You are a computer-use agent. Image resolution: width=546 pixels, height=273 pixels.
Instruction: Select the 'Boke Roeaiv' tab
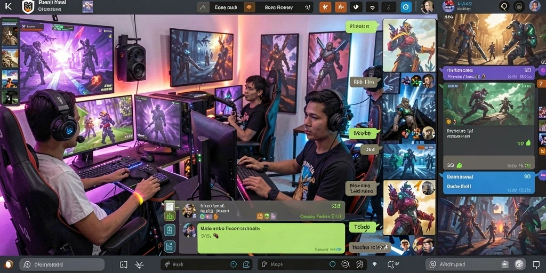click(x=278, y=7)
